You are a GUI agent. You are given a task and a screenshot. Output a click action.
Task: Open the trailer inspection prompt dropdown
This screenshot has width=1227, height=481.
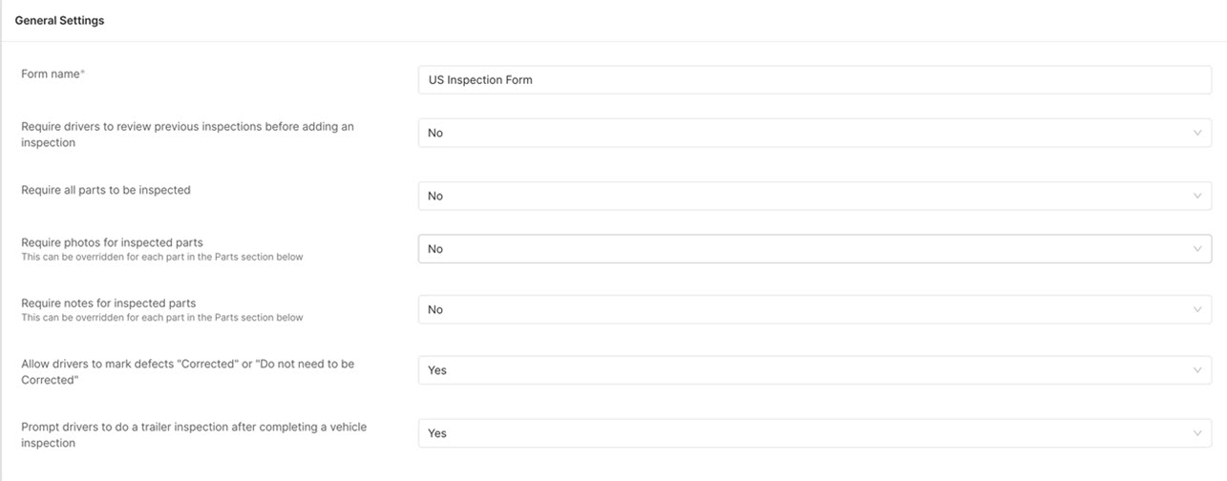pos(814,433)
